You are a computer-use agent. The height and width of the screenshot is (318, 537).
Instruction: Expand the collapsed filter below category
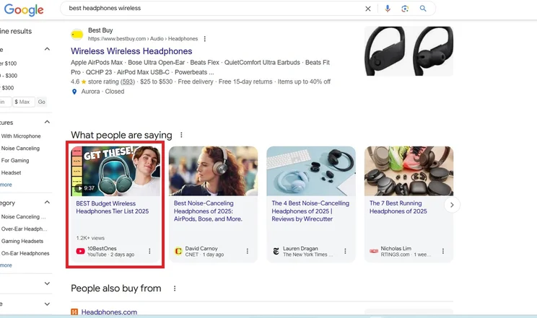(47, 284)
